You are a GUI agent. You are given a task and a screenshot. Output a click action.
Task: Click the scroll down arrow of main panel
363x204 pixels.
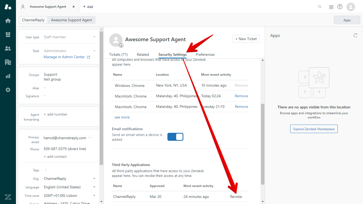pyautogui.click(x=263, y=202)
